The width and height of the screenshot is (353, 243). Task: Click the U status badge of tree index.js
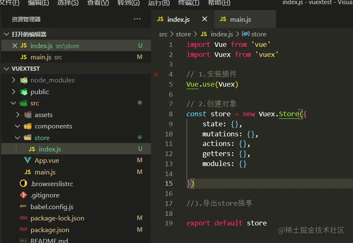pos(140,149)
